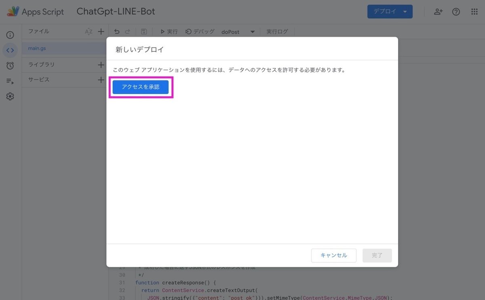485x300 pixels.
Task: Open the Project Settings gear icon
Action: point(10,97)
